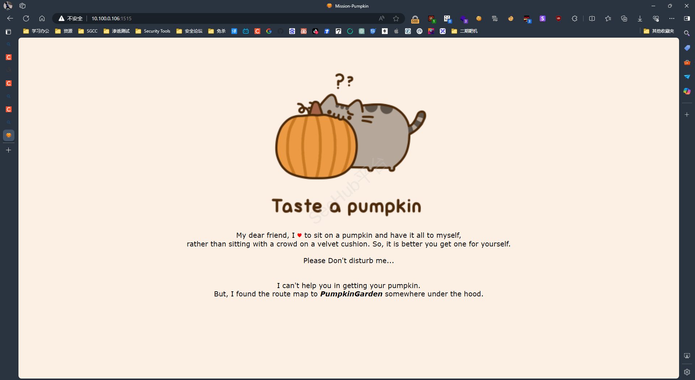Click the pumpkin and cat image
Image resolution: width=695 pixels, height=380 pixels.
(350, 126)
